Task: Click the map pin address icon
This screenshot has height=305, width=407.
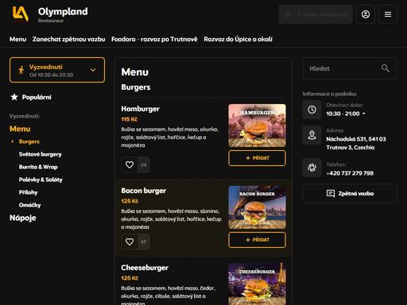Action: click(312, 135)
